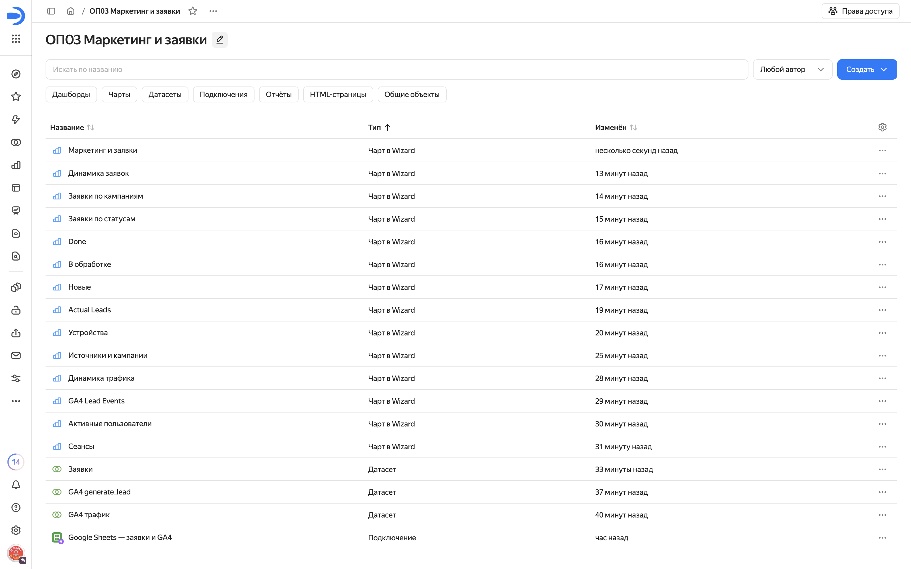Filter by Чарты tab
The width and height of the screenshot is (911, 569).
tap(119, 94)
